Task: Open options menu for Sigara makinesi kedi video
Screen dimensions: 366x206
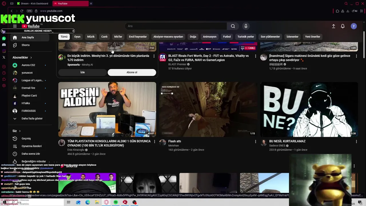Action: point(356,56)
